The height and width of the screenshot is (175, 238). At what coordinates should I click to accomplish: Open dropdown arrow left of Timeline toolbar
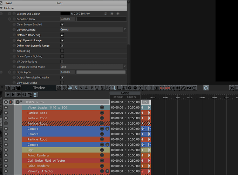point(2,87)
